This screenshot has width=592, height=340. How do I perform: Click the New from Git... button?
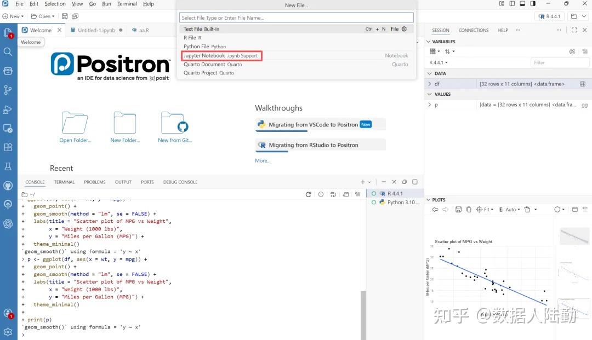[175, 126]
